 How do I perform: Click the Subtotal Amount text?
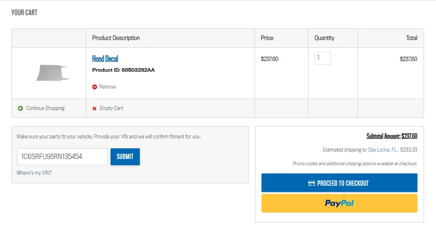point(391,136)
